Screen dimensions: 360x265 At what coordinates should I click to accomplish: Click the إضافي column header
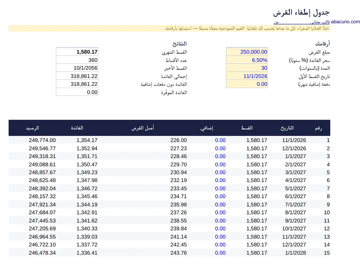pos(207,128)
